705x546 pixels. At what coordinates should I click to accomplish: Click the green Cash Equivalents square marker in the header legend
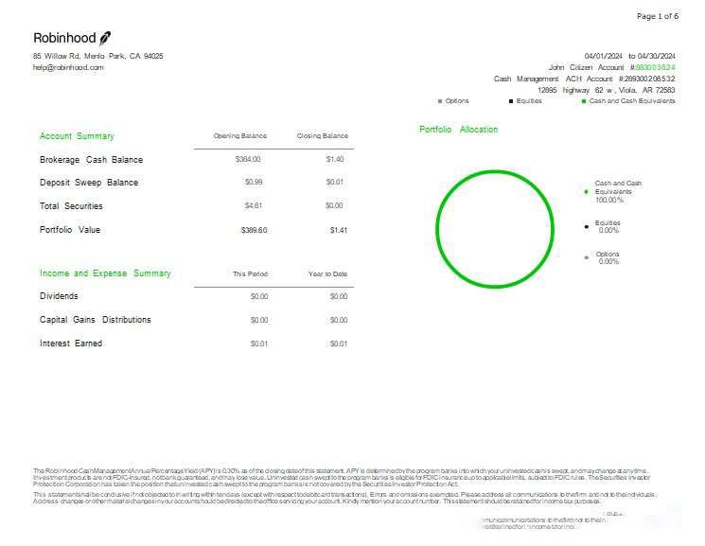tap(584, 100)
